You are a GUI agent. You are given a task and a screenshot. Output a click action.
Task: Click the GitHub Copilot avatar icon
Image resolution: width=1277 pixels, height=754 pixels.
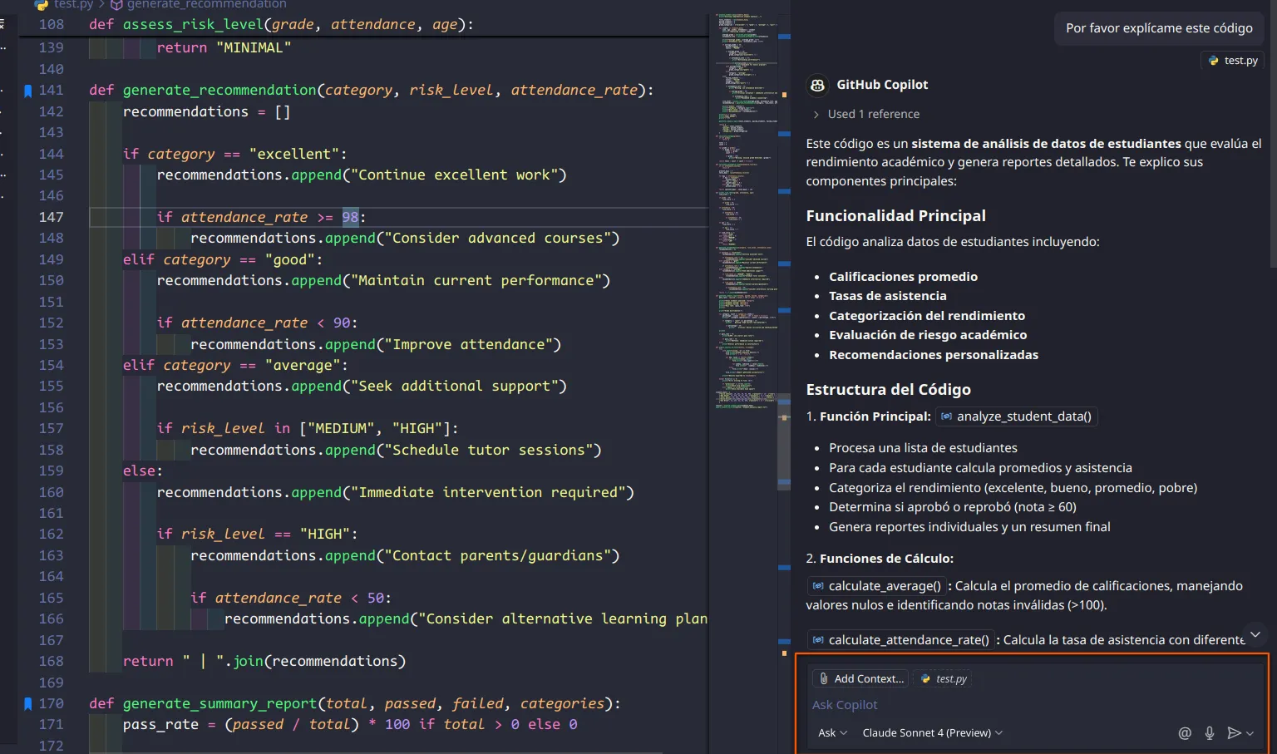pyautogui.click(x=817, y=85)
